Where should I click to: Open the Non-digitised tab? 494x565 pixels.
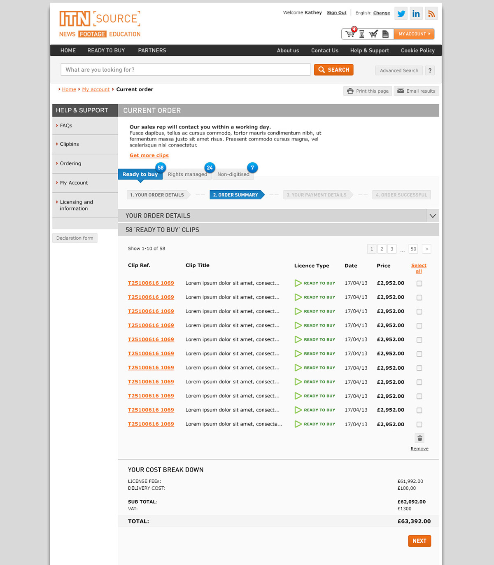[233, 174]
